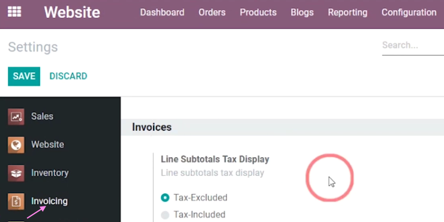
Task: Open the Configuration menu
Action: (409, 13)
